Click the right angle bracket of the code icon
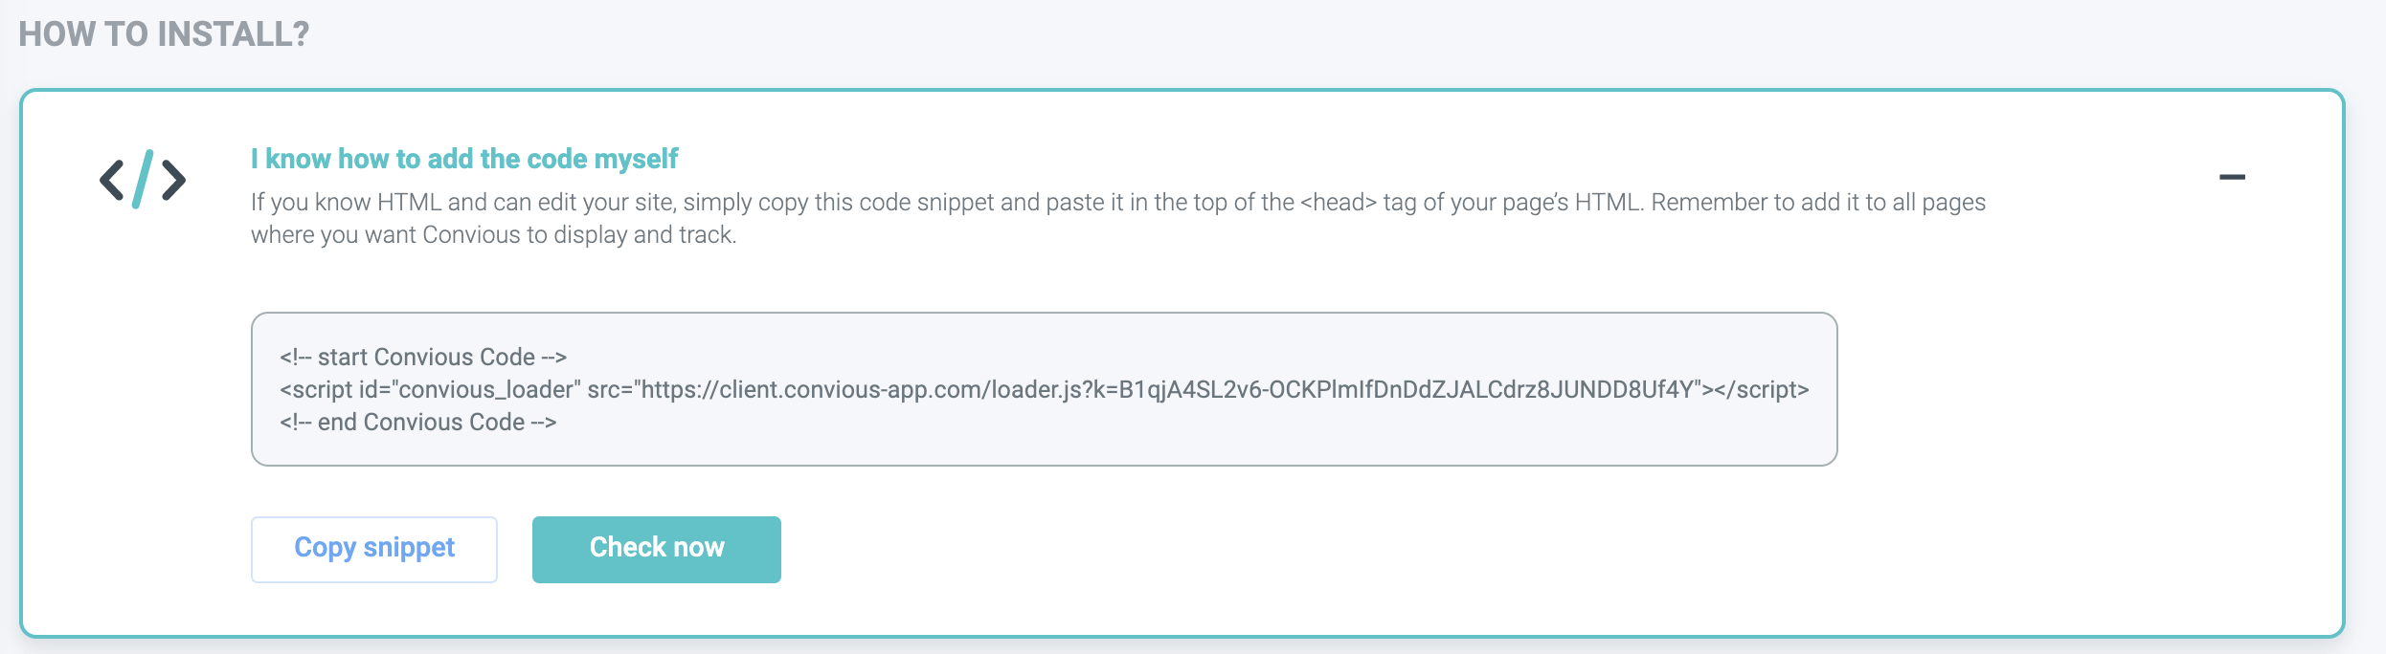This screenshot has width=2386, height=654. pyautogui.click(x=173, y=180)
